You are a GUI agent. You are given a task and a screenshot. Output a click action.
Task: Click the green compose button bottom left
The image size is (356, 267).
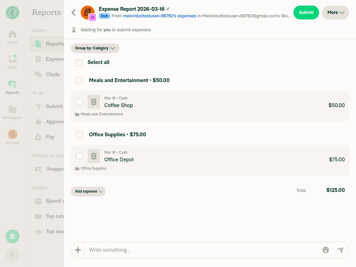12,236
